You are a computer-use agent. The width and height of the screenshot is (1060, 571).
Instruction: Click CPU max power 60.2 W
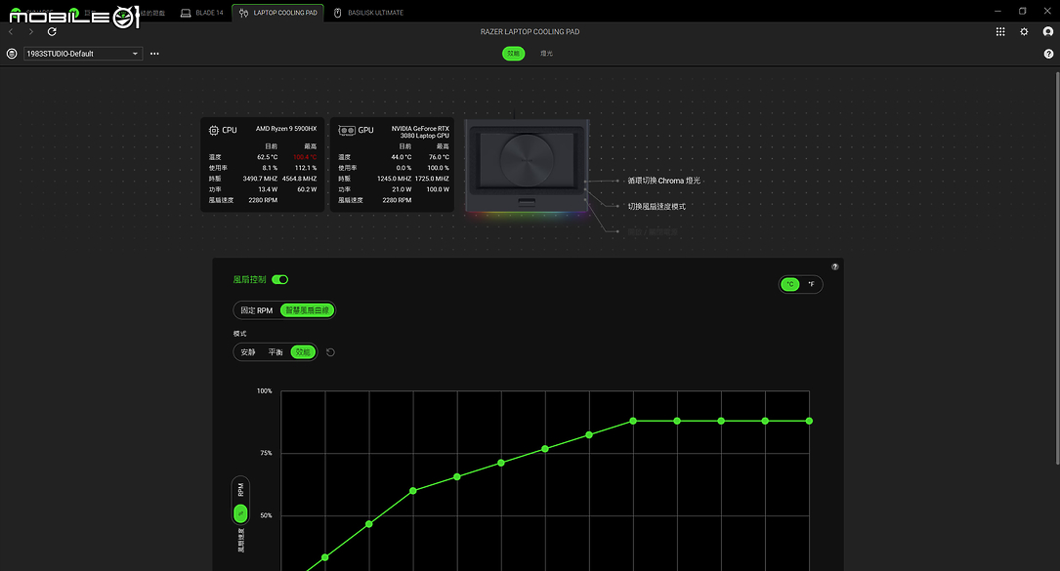[307, 190]
